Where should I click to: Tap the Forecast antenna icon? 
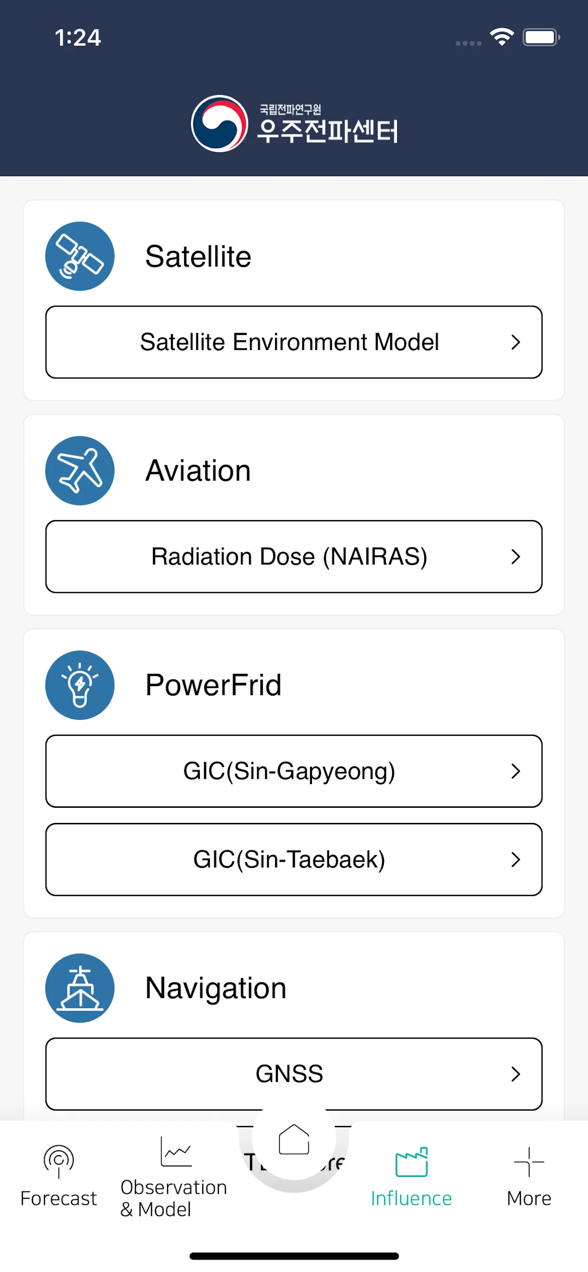tap(59, 1161)
